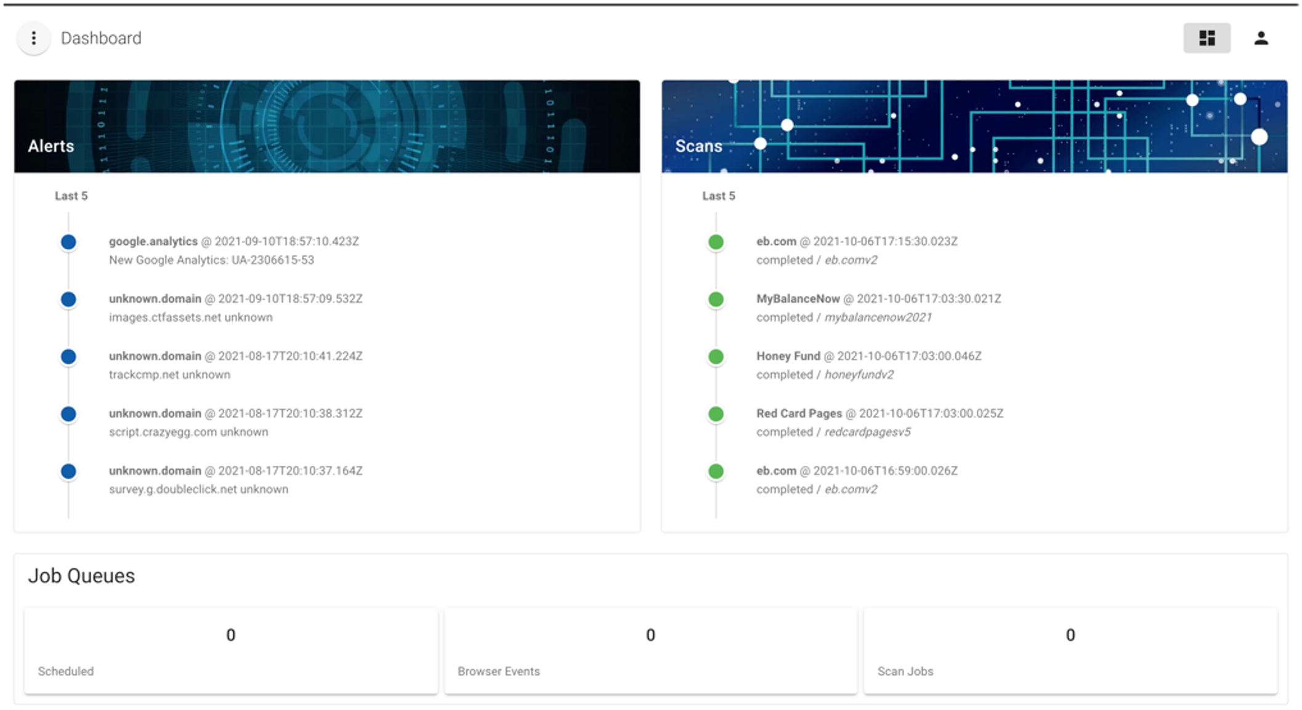
Task: Click the Dashboard page title
Action: [x=101, y=38]
